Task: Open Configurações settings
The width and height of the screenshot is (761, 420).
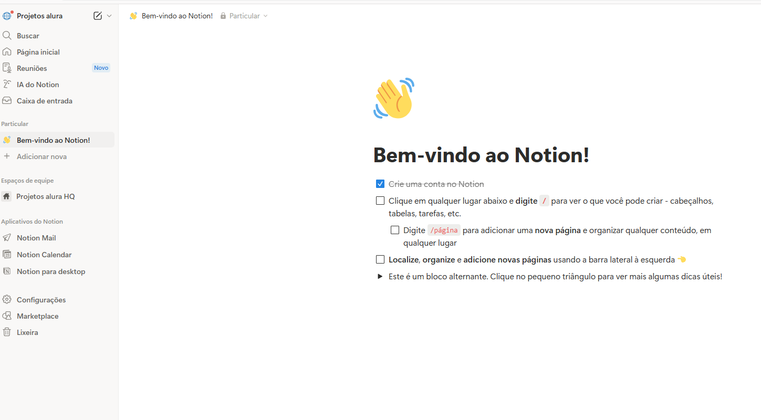Action: (40, 299)
